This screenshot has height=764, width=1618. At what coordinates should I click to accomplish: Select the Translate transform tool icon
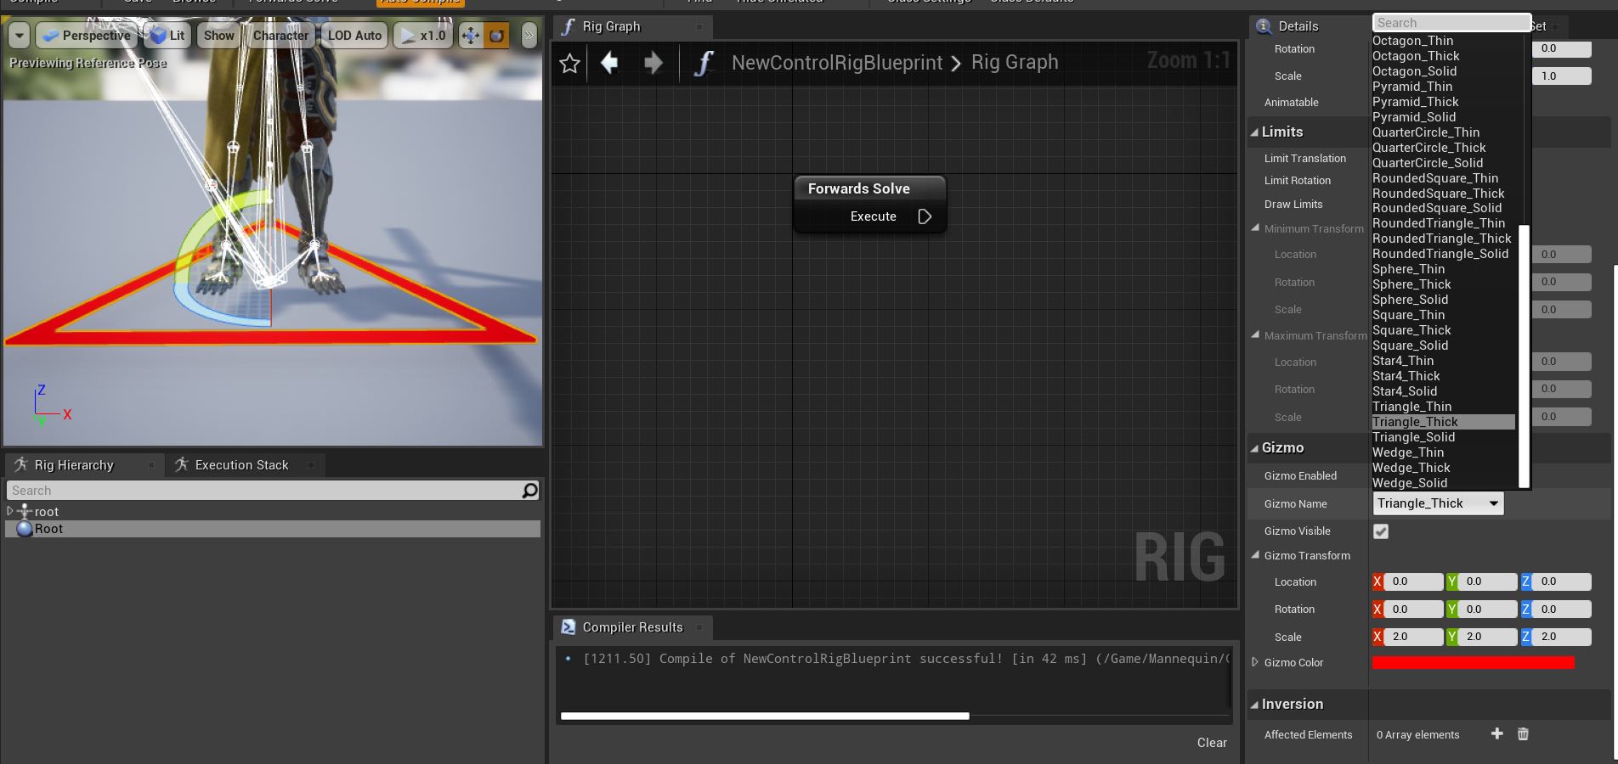(x=470, y=35)
